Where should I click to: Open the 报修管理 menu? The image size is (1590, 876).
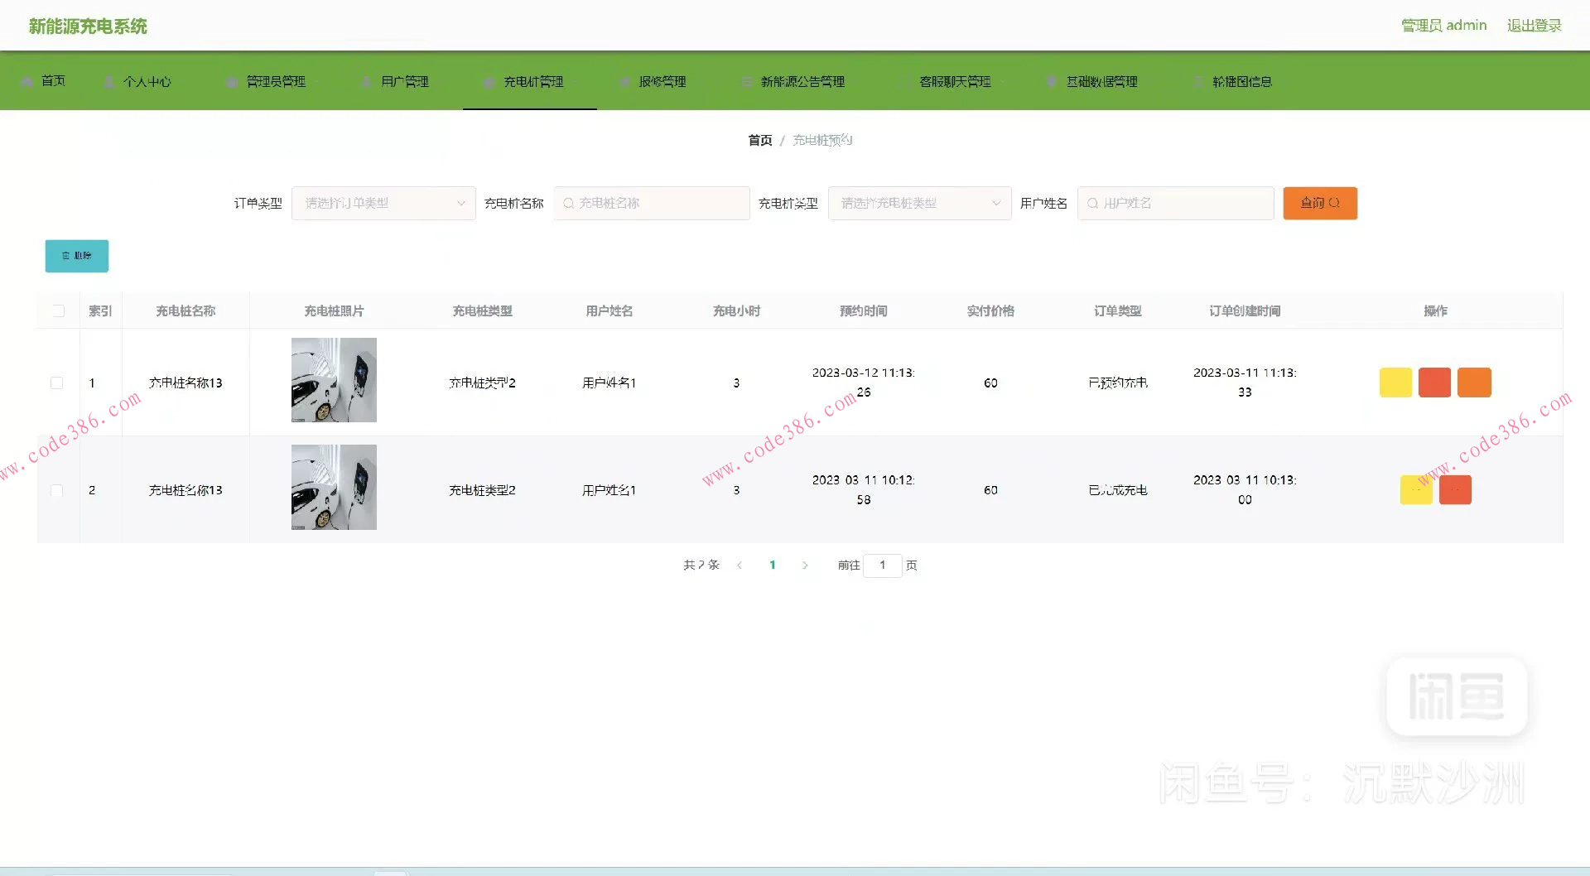[662, 82]
